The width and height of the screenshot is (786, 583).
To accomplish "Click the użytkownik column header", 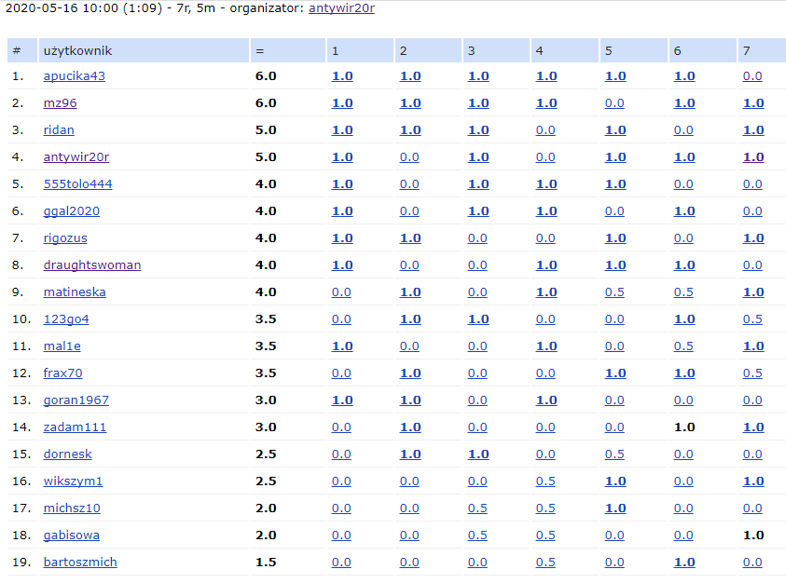I will [x=77, y=50].
